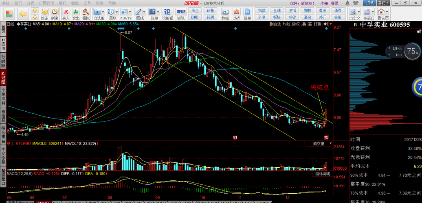Open the 智能 menu

pyautogui.click(x=75, y=3)
